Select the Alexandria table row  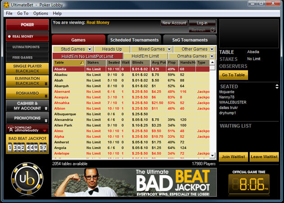[x=131, y=120]
